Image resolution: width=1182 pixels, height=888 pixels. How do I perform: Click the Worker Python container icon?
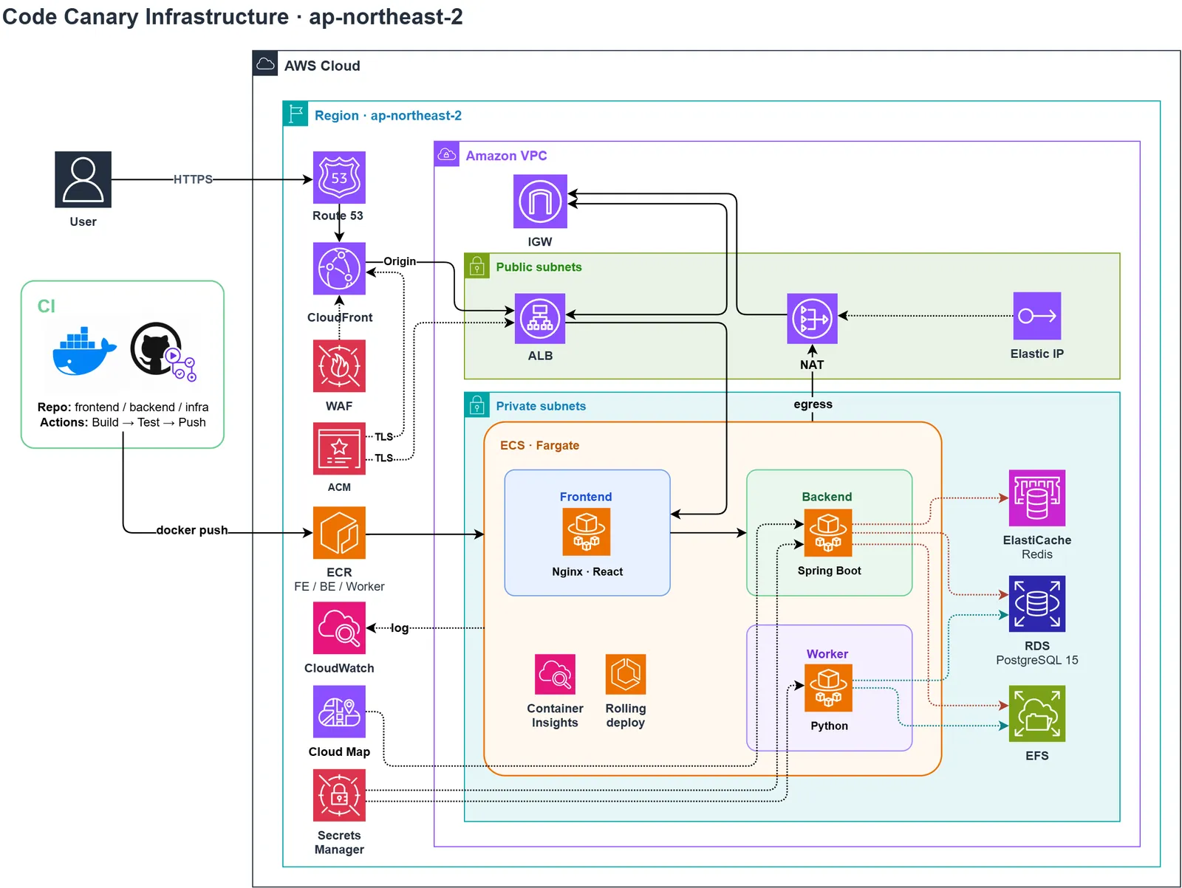point(828,688)
